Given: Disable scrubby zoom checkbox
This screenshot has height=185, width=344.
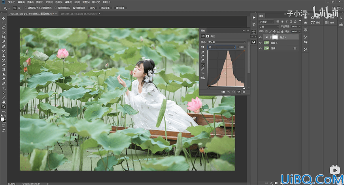Looking at the screenshot, I should pos(74,8).
